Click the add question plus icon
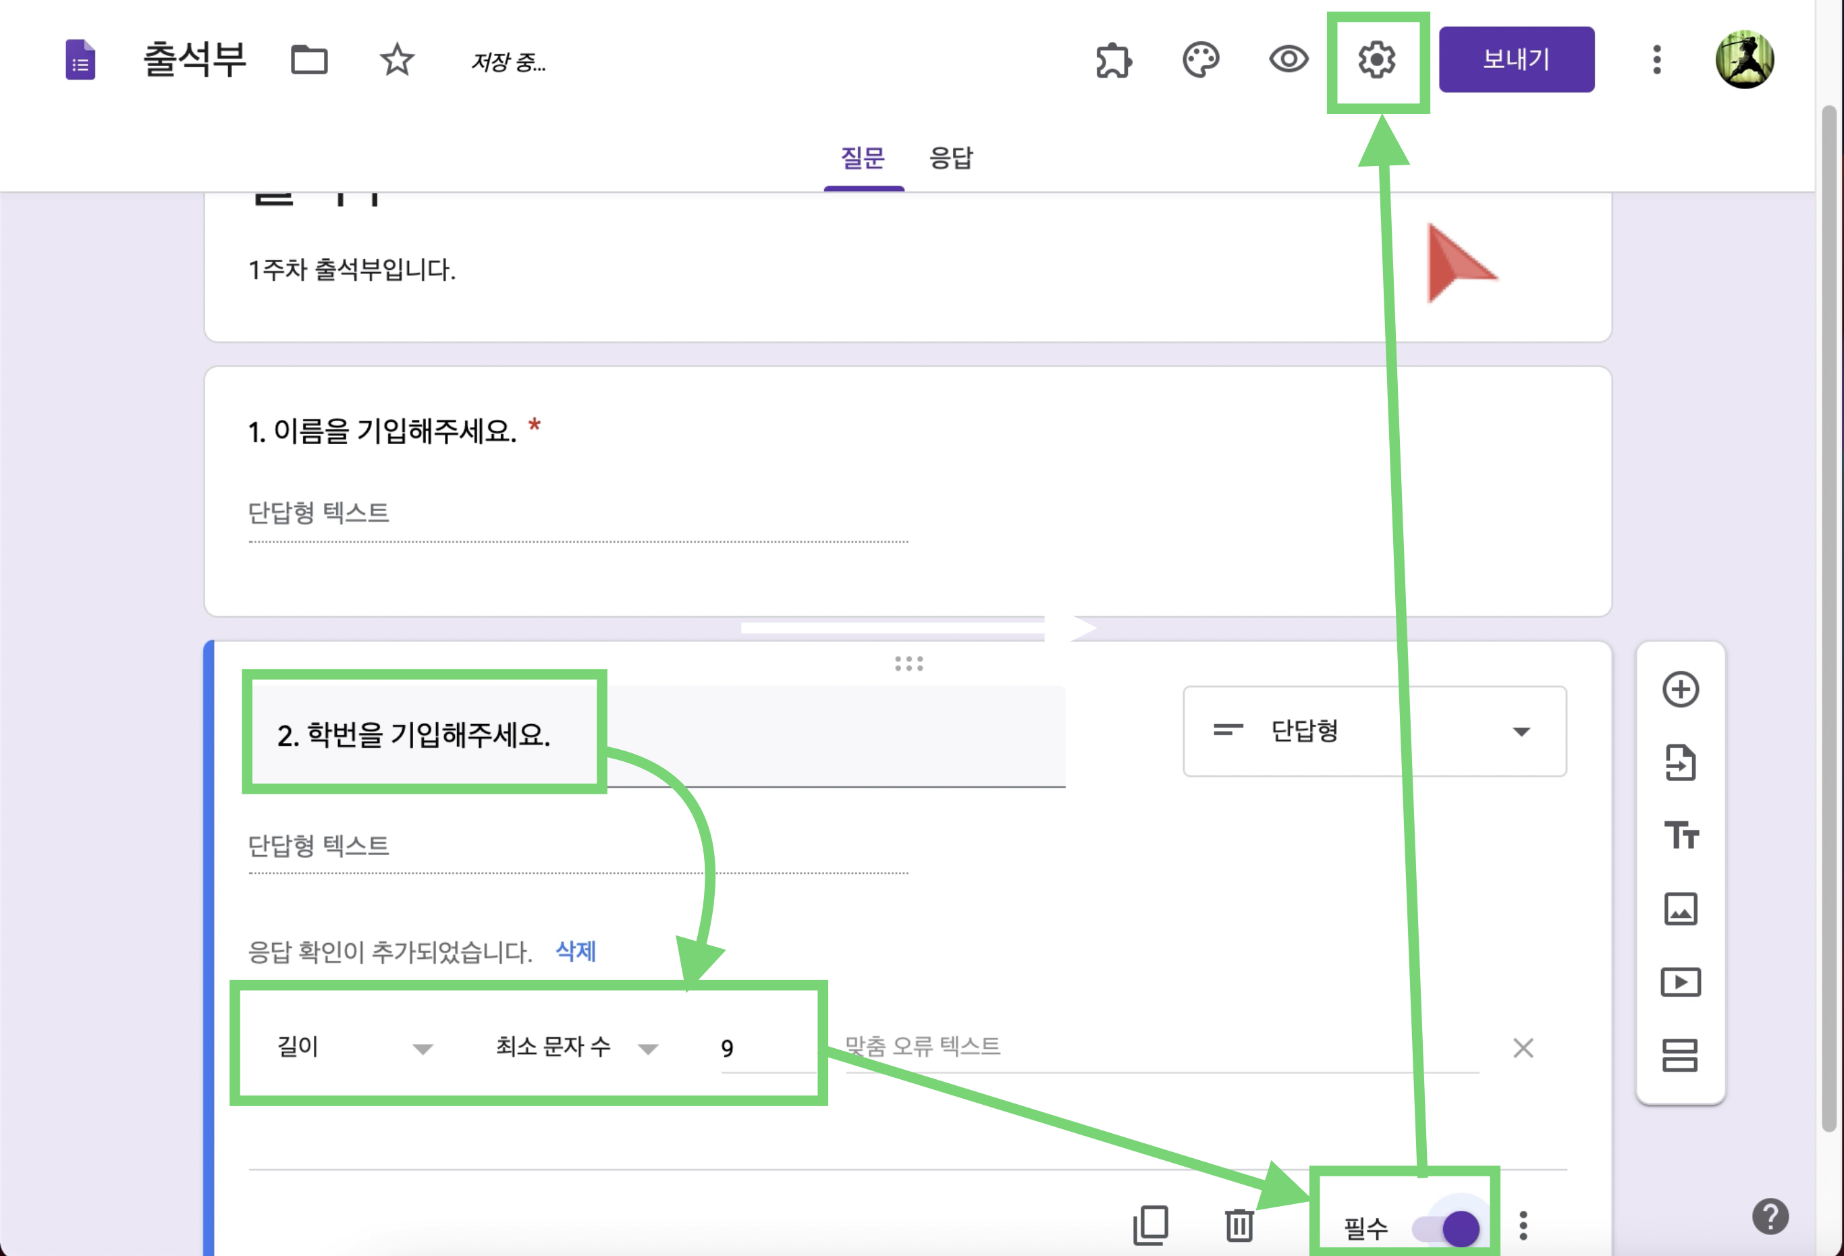The width and height of the screenshot is (1844, 1256). pyautogui.click(x=1680, y=688)
